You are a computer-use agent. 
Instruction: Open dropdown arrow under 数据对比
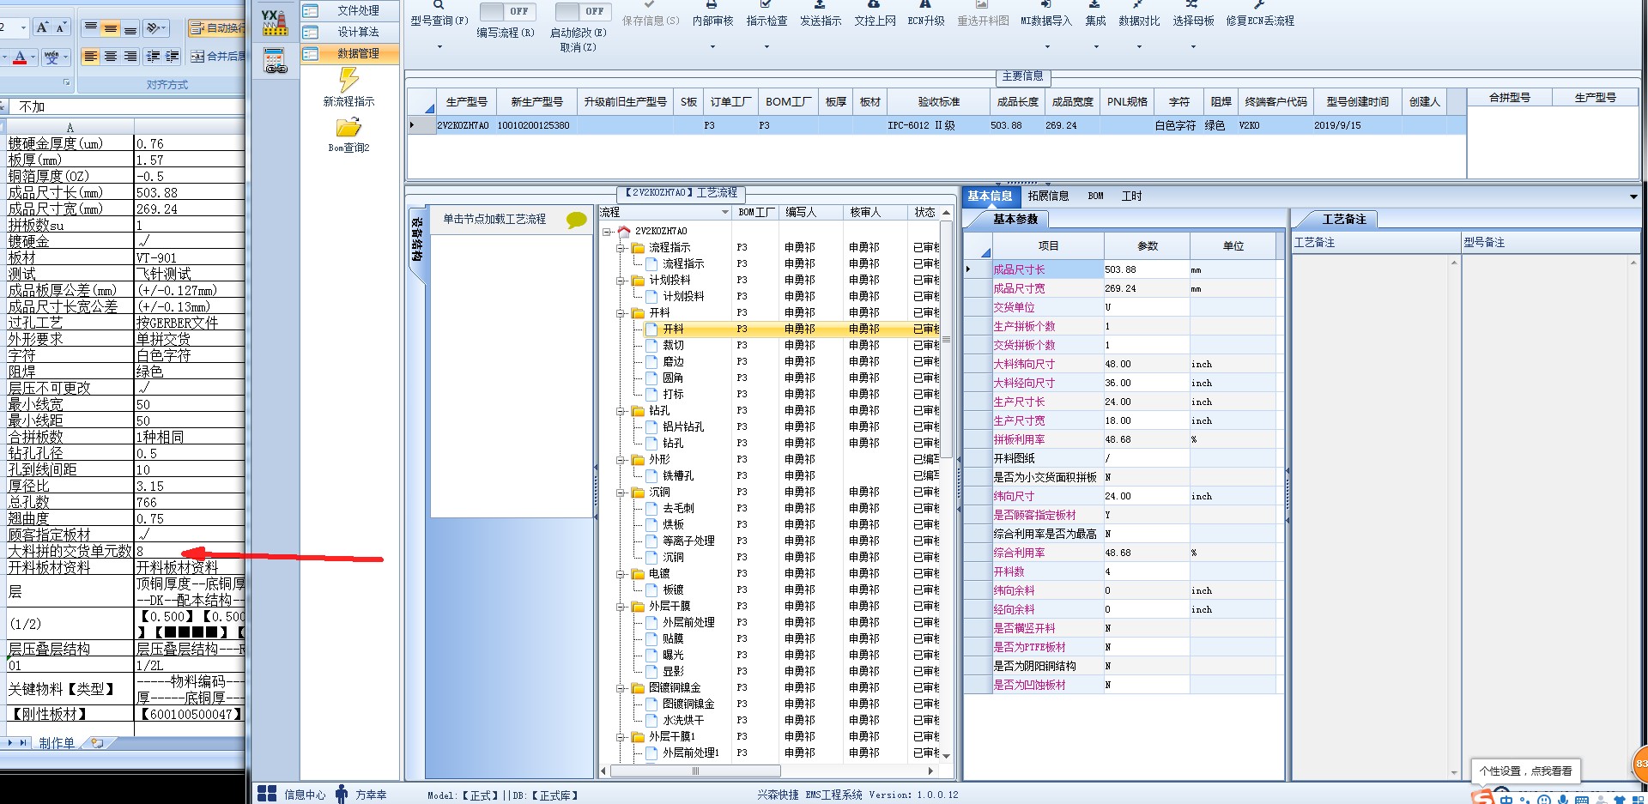(x=1139, y=46)
